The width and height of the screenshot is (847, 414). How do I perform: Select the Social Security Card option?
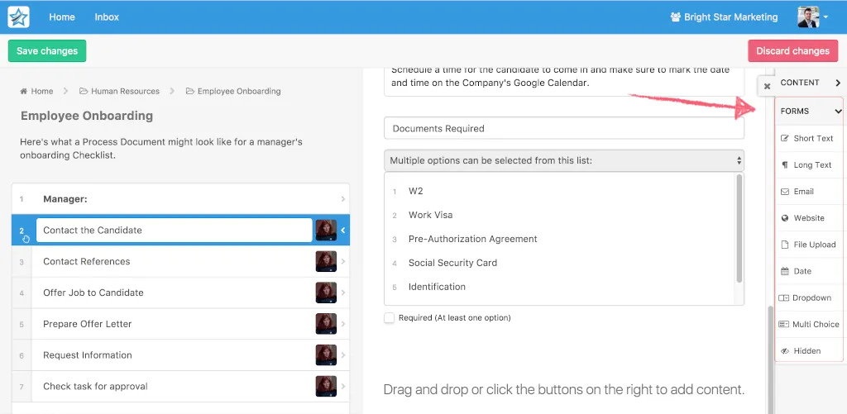point(452,263)
